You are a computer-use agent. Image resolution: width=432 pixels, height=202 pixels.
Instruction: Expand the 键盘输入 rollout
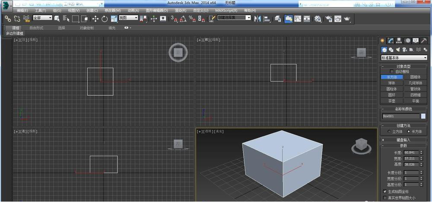[x=403, y=140]
